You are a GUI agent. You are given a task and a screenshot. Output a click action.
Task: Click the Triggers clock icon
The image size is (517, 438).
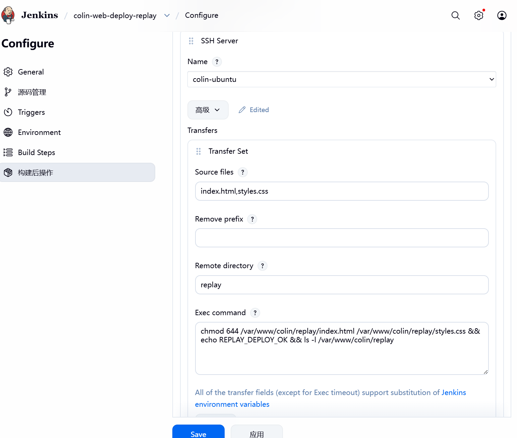tap(8, 112)
